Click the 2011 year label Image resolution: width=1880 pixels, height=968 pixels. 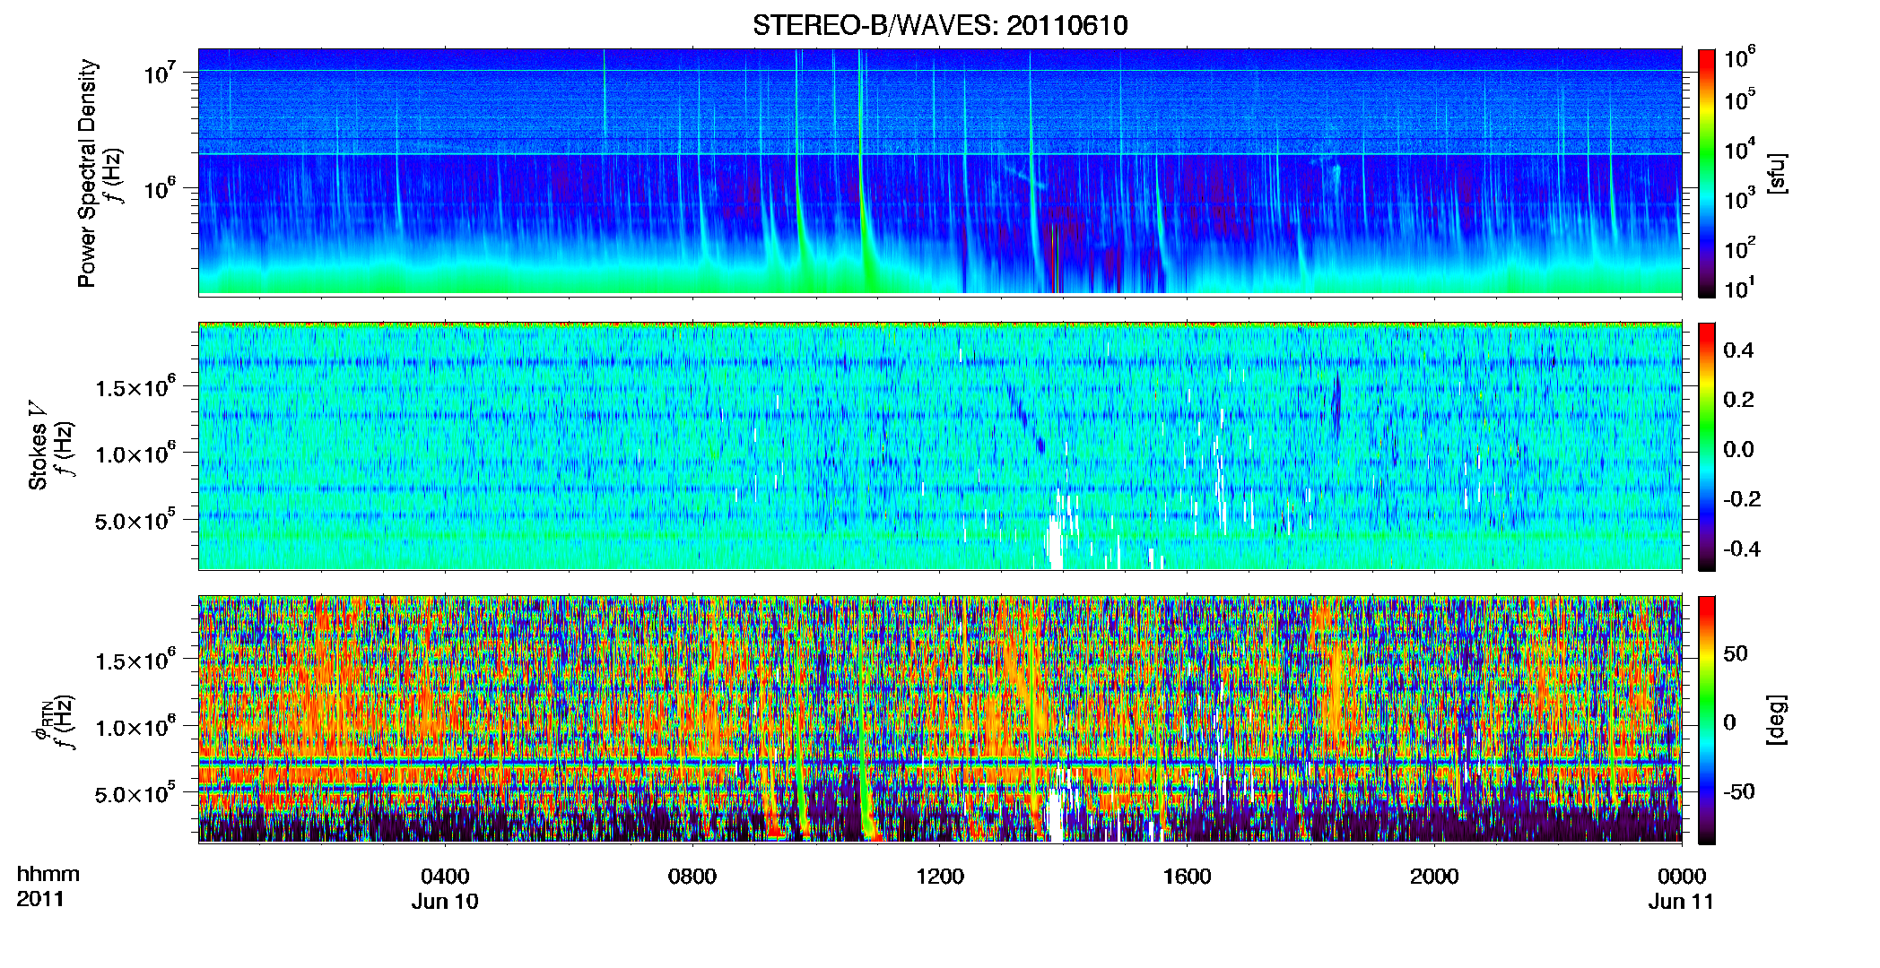[40, 899]
